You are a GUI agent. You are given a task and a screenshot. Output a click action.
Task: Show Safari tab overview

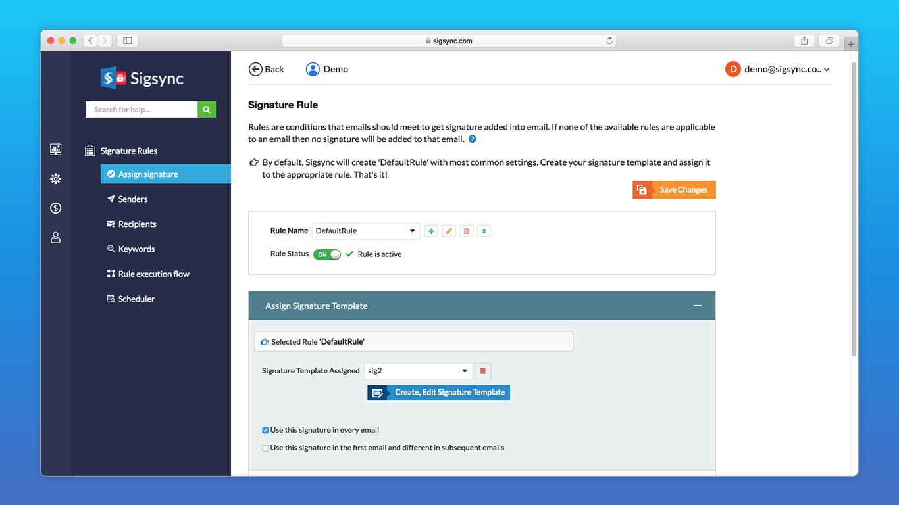coord(829,41)
